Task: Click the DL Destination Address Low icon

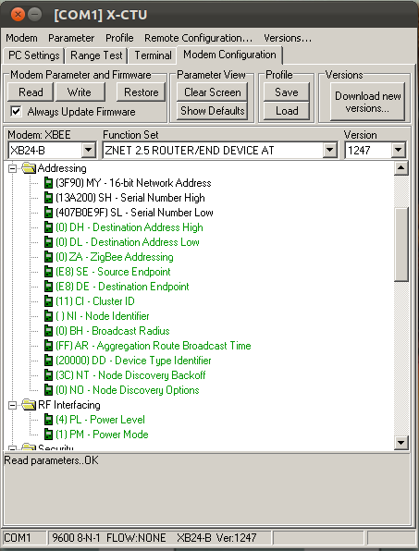Action: pos(48,242)
